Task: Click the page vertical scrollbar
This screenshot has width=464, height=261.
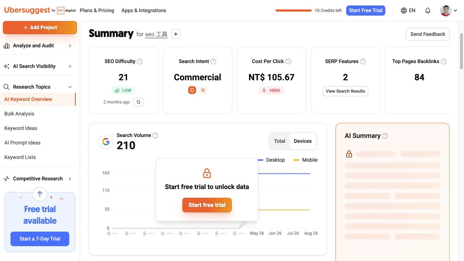Action: point(461,51)
